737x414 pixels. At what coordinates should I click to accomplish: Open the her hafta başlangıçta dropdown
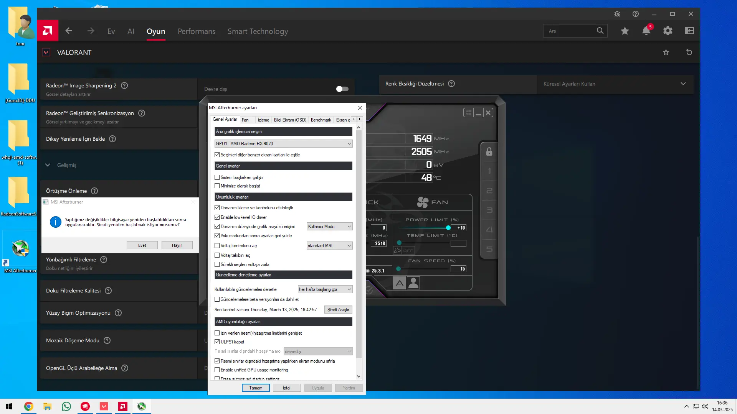[x=325, y=289]
